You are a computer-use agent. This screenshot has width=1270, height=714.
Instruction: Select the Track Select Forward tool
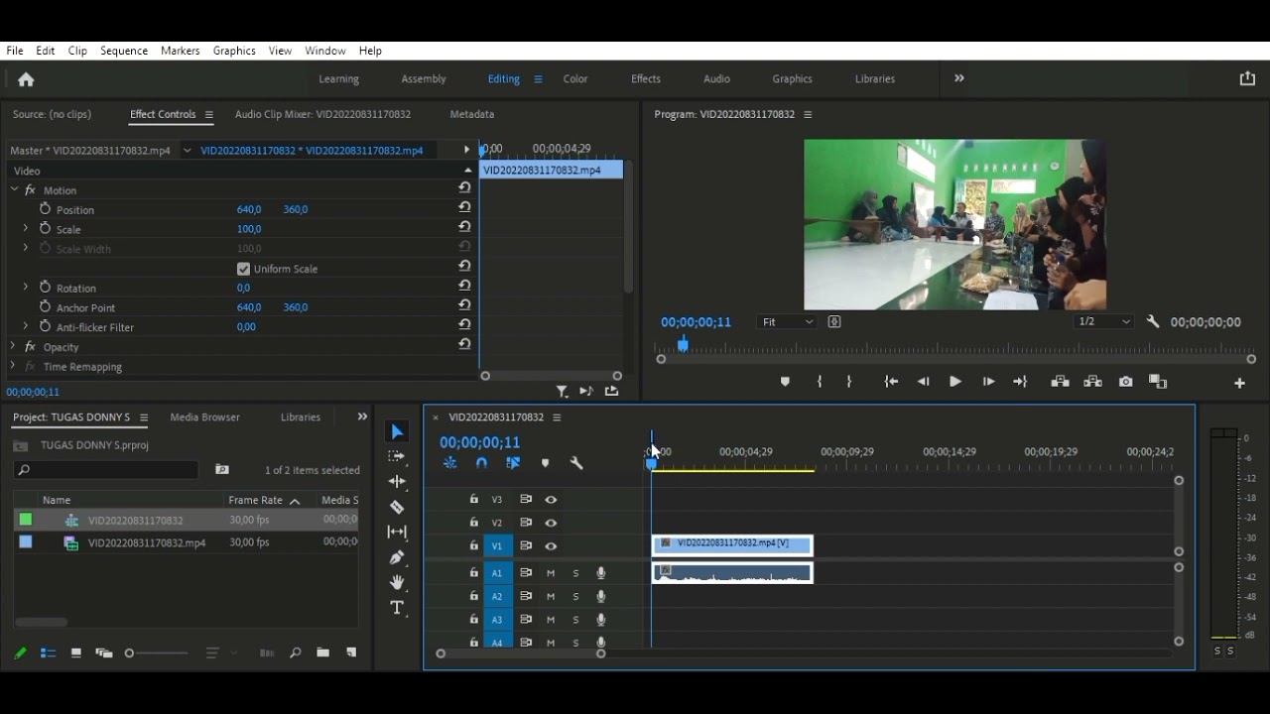click(397, 456)
